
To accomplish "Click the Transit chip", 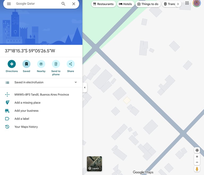I will 169,4.
